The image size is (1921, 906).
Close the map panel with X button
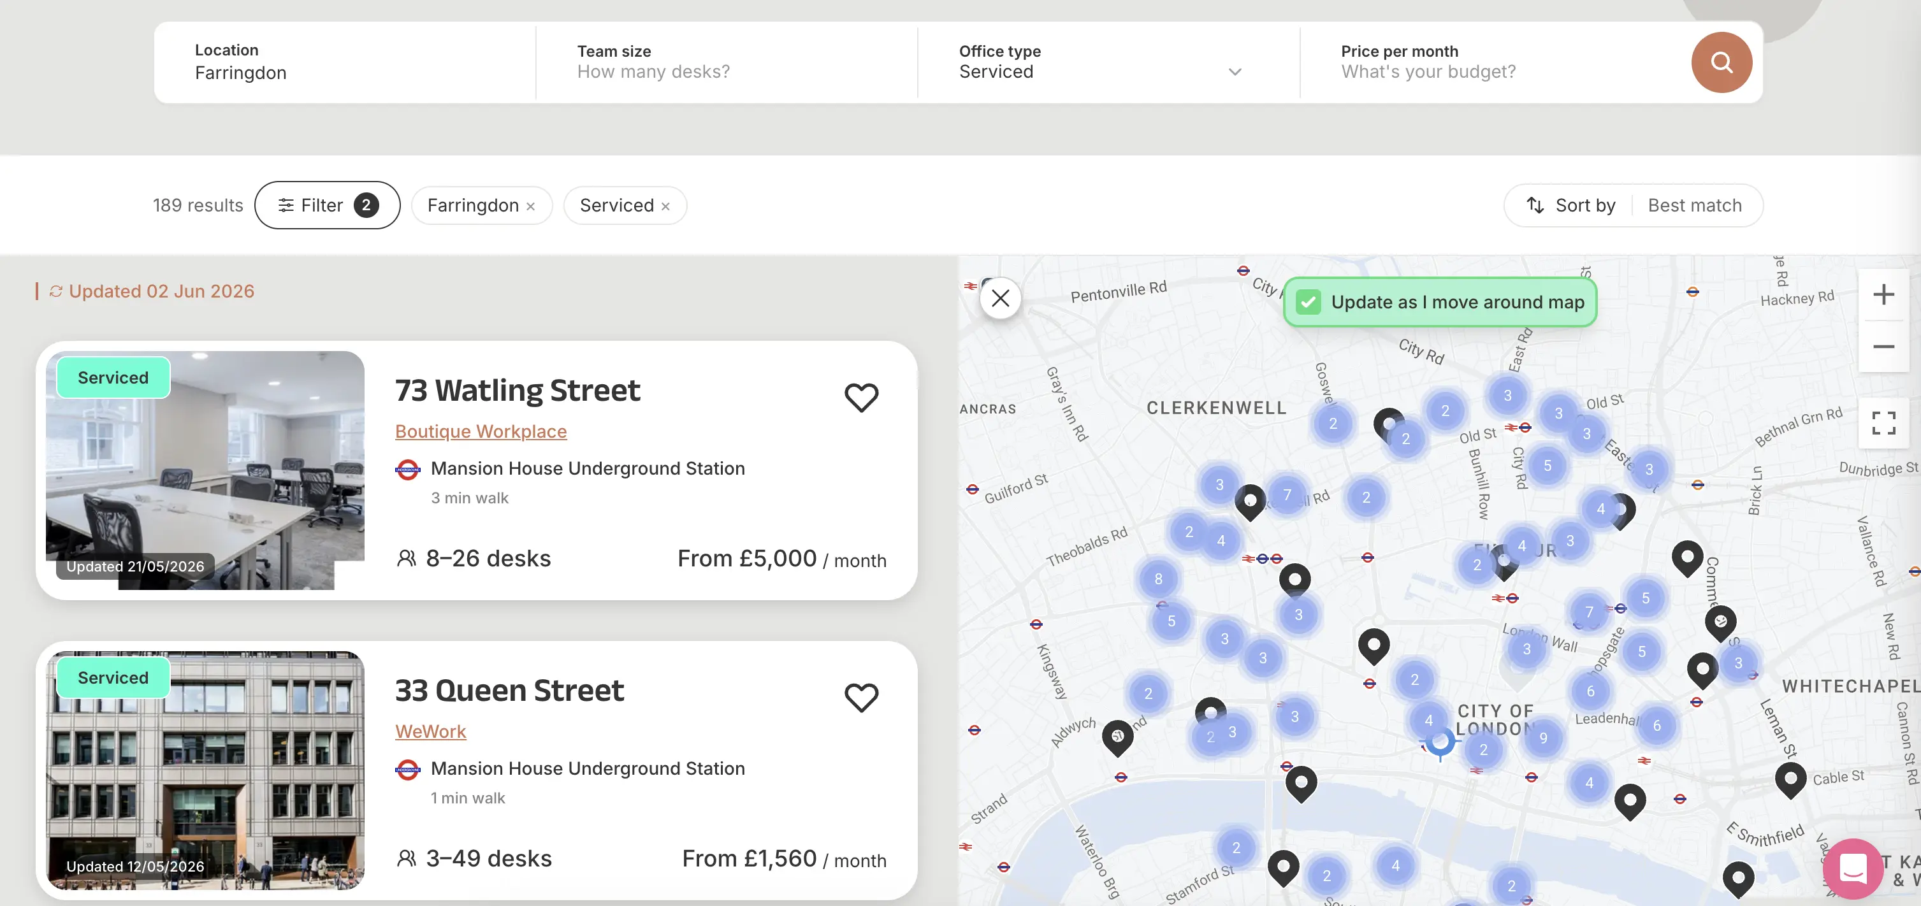click(1000, 298)
